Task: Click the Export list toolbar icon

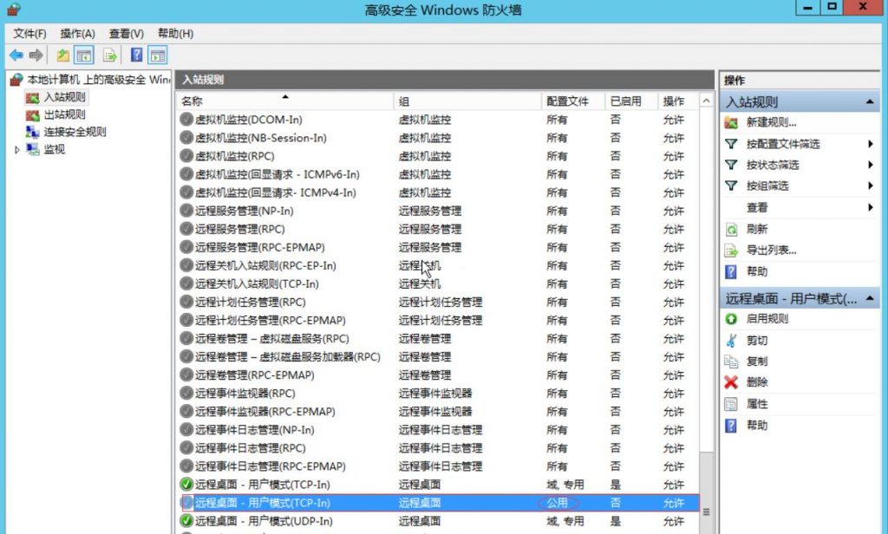Action: click(x=109, y=55)
